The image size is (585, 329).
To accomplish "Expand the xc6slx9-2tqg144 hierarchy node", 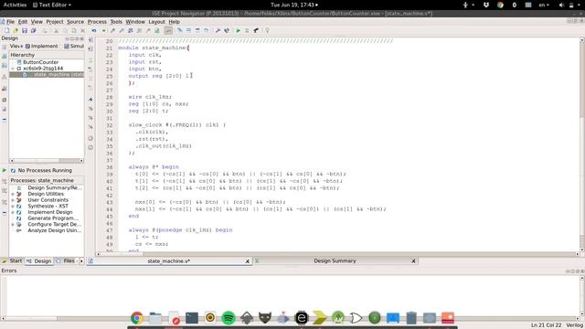I will [x=13, y=69].
